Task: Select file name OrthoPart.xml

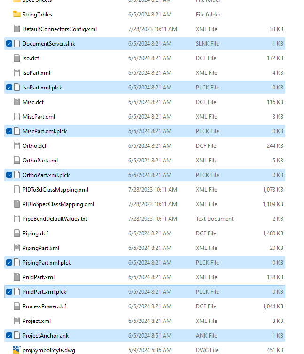Action: tap(40, 161)
